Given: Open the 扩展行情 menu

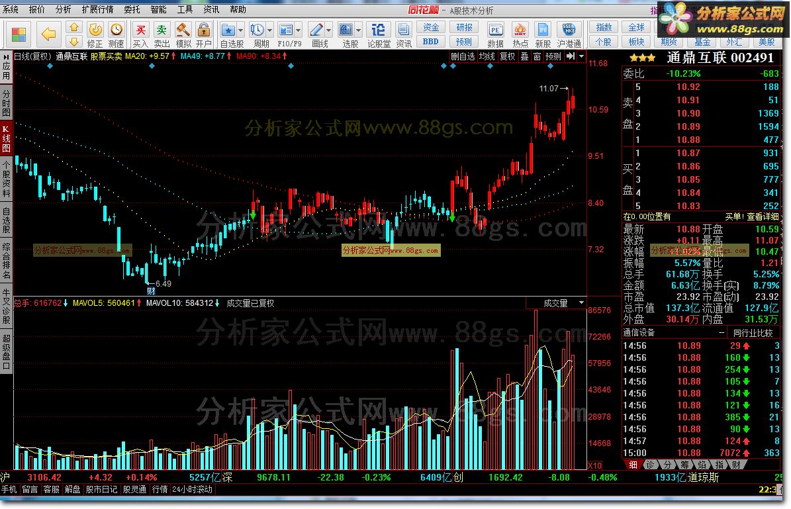Looking at the screenshot, I should [x=97, y=9].
